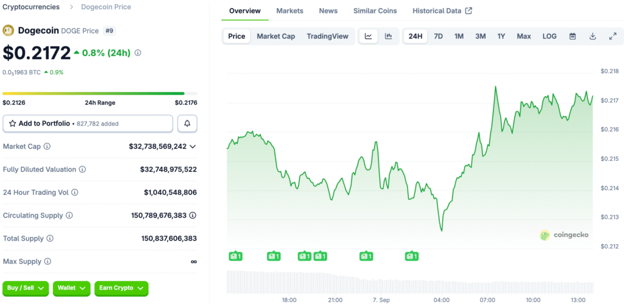Click the 0.0₅1963 BTC price text
Viewport: 624px width, 304px height.
click(21, 72)
